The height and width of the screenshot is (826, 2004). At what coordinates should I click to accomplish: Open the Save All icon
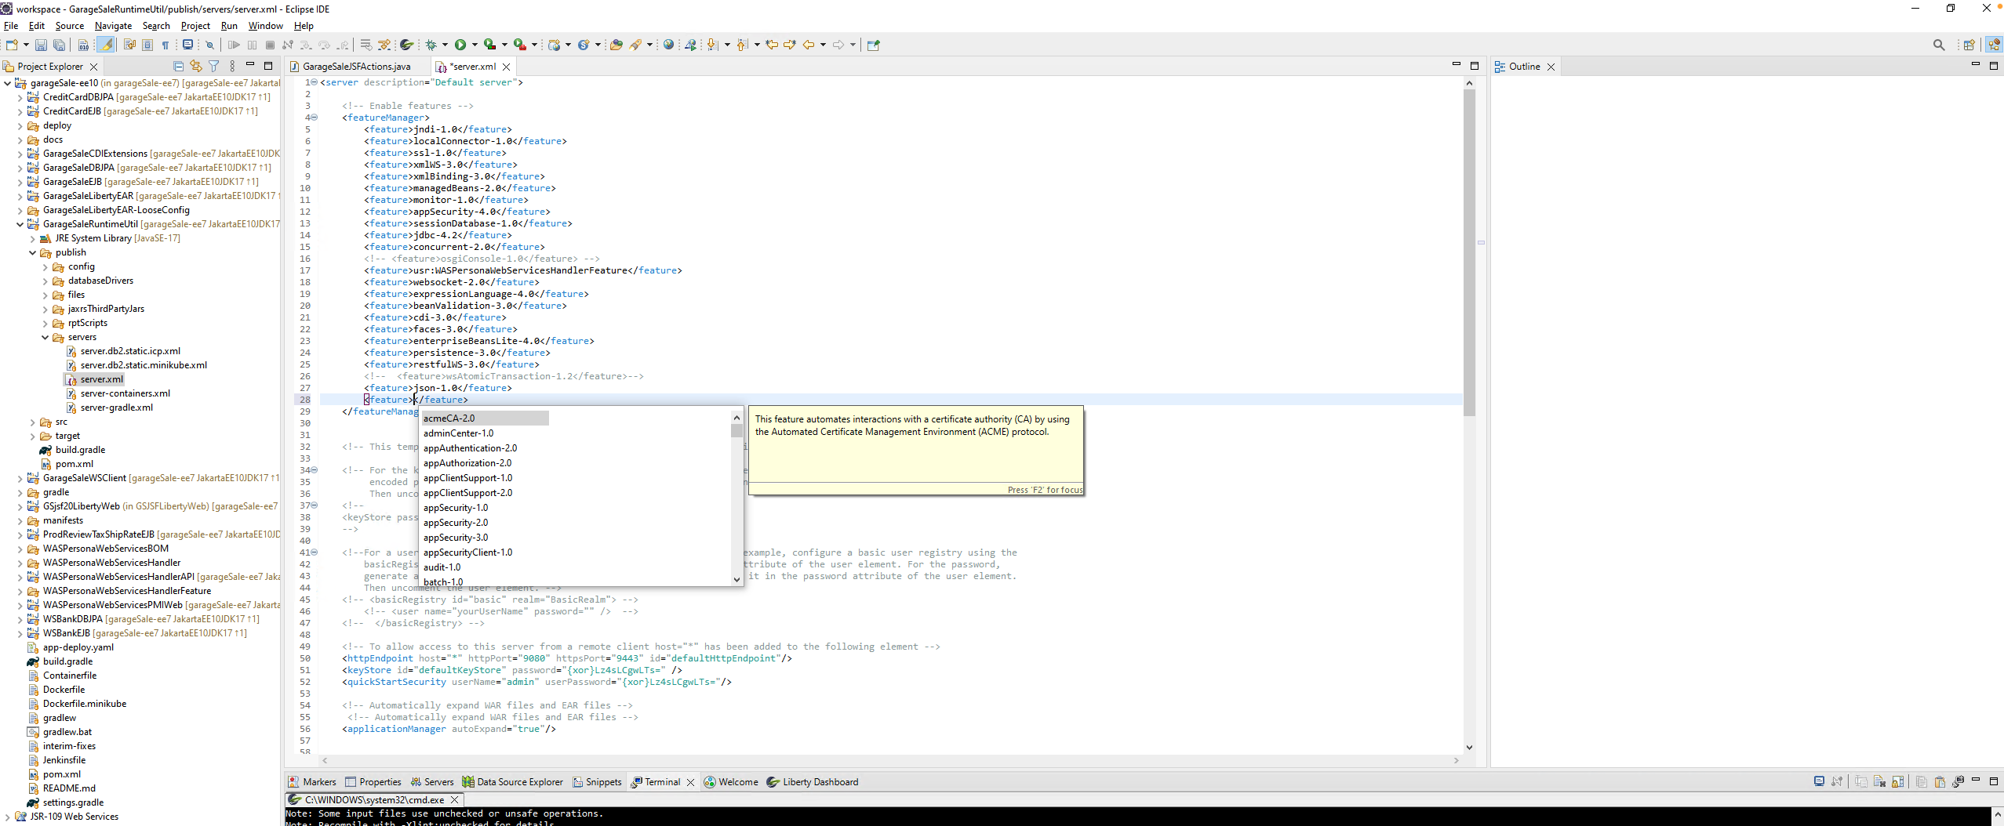[60, 45]
